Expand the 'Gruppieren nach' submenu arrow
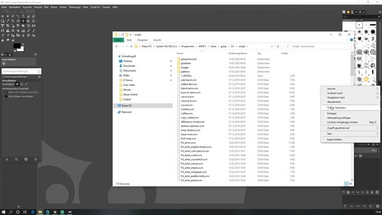The image size is (382, 215). click(377, 97)
